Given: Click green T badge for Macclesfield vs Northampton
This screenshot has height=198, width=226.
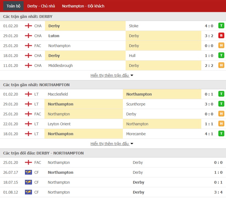Looking at the screenshot, I should (221, 94).
